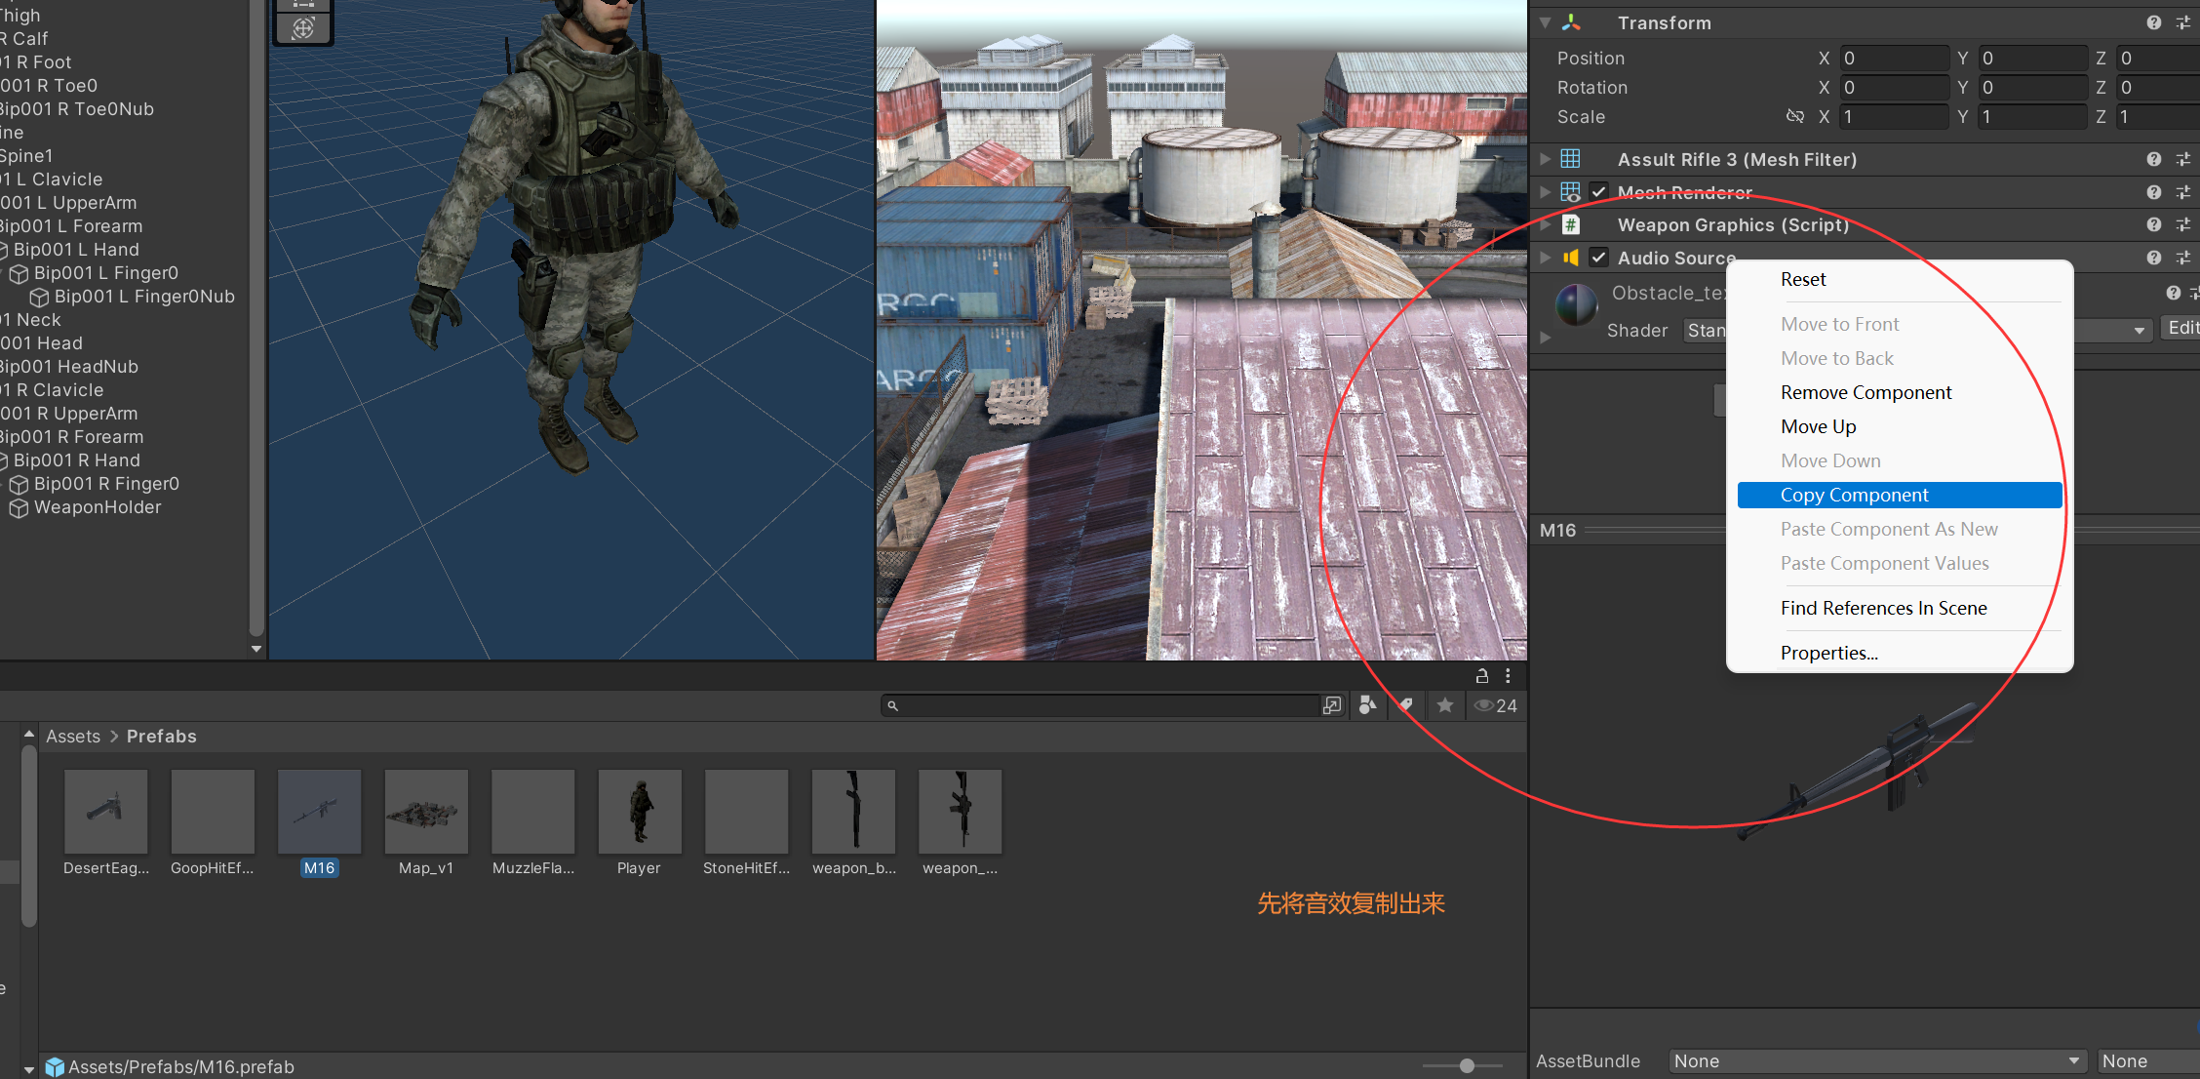Open the AssetBundle name dropdown

click(x=1877, y=1061)
